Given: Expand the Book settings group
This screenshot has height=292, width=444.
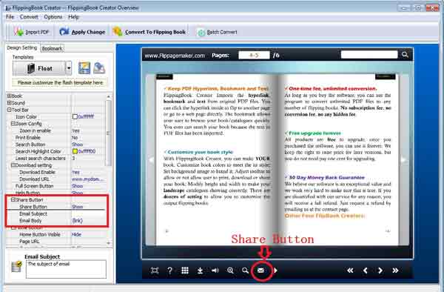Looking at the screenshot, I should [x=9, y=96].
